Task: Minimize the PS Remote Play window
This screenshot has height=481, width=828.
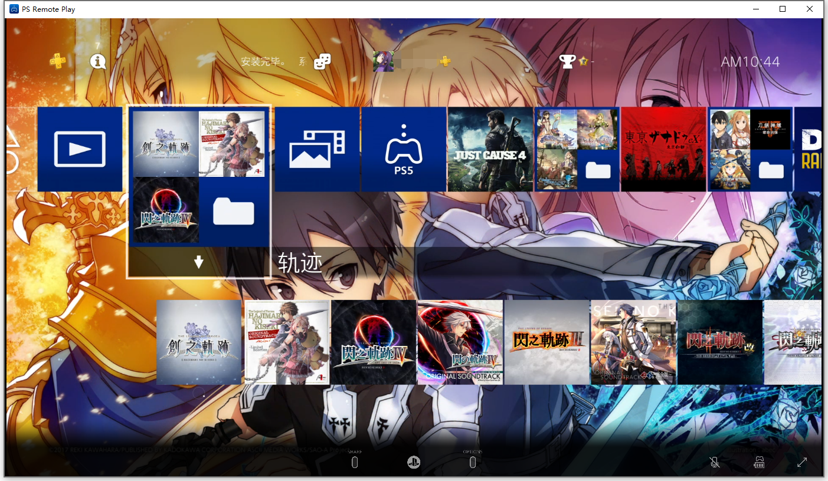Action: coord(755,9)
